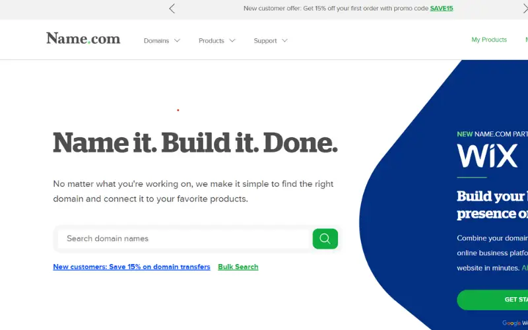This screenshot has width=528, height=330.
Task: Click the 'Build your' Wix heading
Action: click(x=492, y=205)
